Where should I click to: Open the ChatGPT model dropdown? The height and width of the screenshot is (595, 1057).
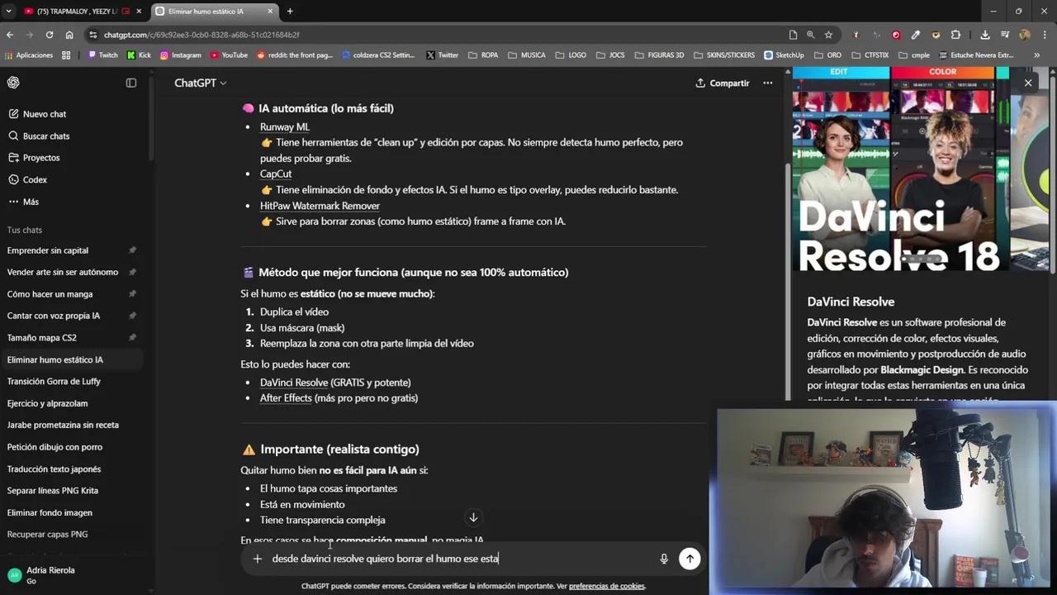[200, 83]
